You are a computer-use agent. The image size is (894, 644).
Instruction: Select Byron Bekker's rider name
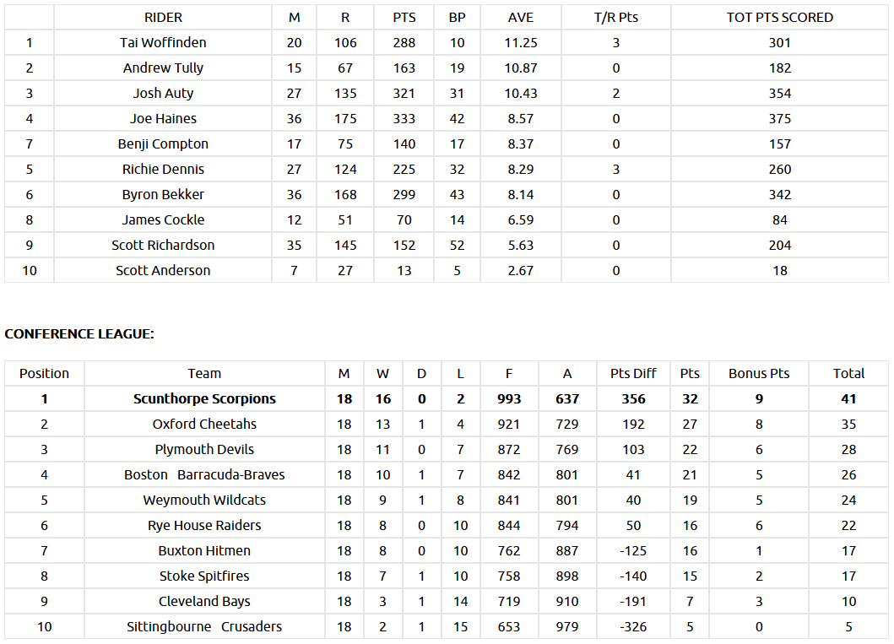coord(163,194)
